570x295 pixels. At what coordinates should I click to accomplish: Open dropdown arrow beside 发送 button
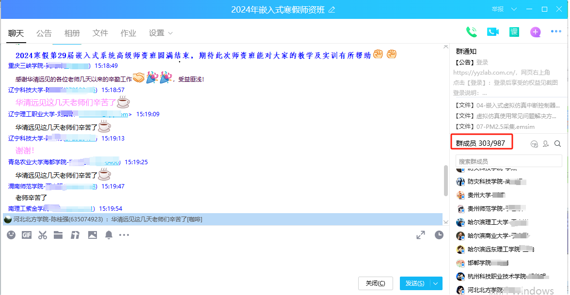436,283
